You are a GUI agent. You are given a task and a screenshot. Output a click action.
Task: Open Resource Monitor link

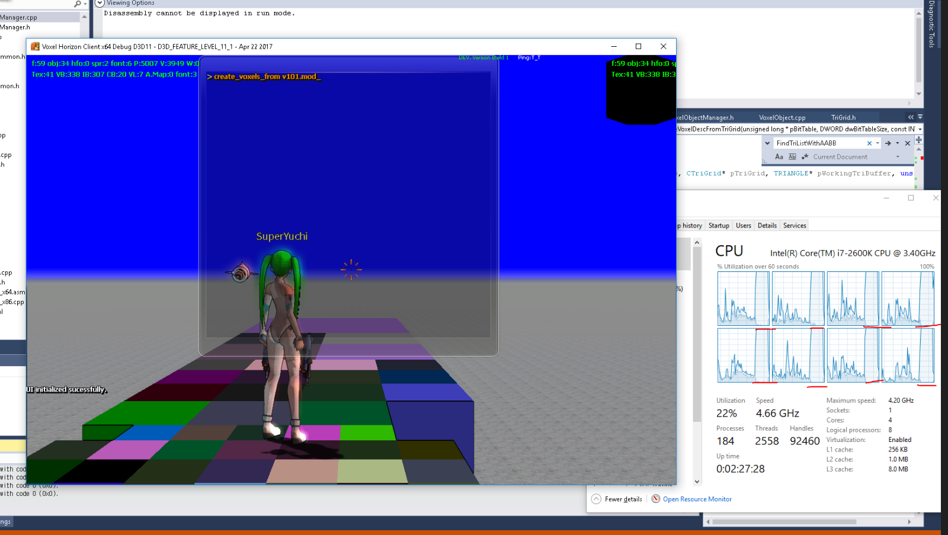(697, 499)
